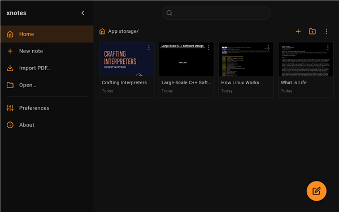339x212 pixels.
Task: Click the Crafting Interpreters title text
Action: pyautogui.click(x=124, y=83)
